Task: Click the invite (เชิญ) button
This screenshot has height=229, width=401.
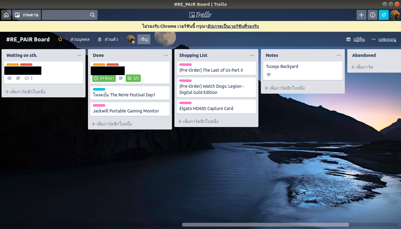Action: (144, 39)
